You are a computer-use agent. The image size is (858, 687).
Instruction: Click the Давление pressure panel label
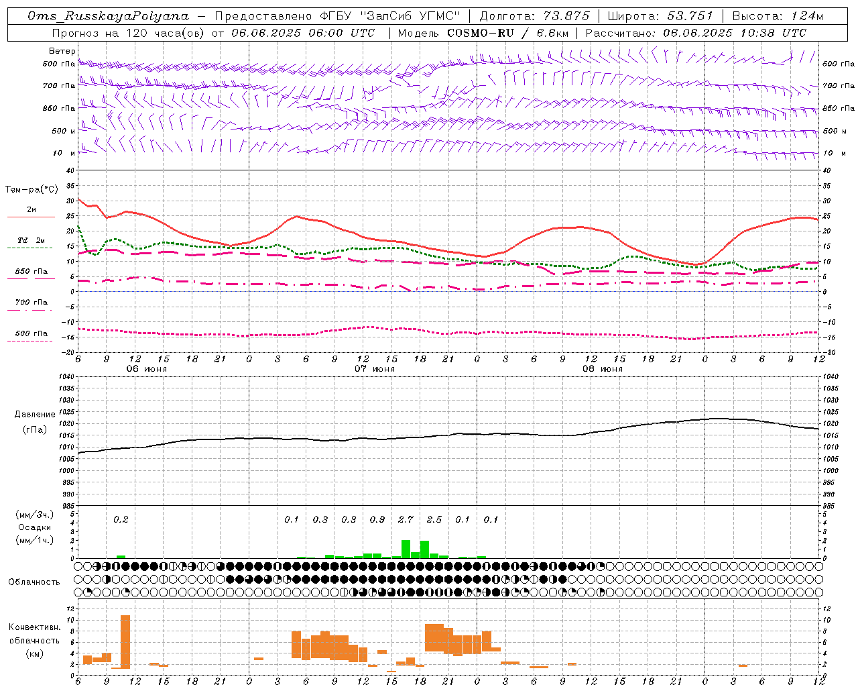(x=35, y=415)
